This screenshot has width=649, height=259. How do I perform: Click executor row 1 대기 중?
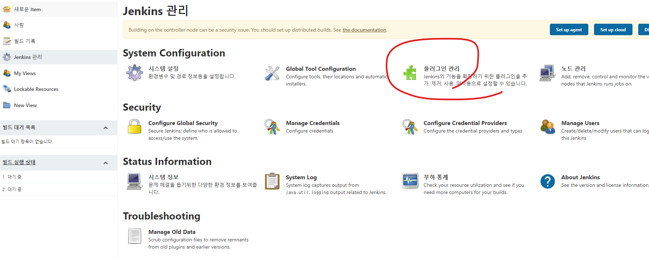point(59,177)
